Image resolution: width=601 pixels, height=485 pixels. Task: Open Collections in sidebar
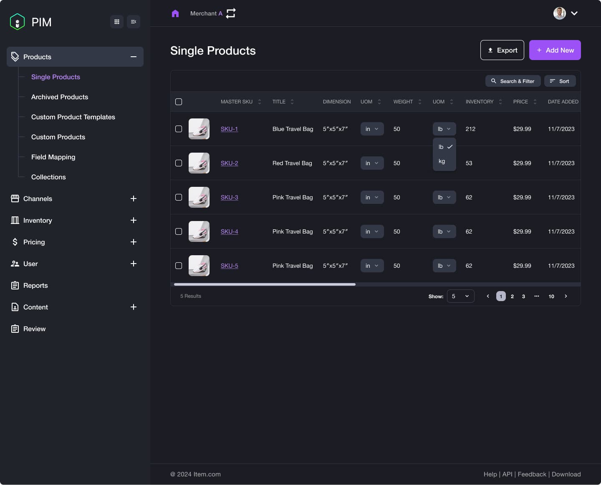coord(48,177)
